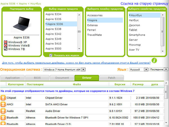Screen dimensions: 169x127
Task: Switch to the Document tab
Action: coord(62,78)
